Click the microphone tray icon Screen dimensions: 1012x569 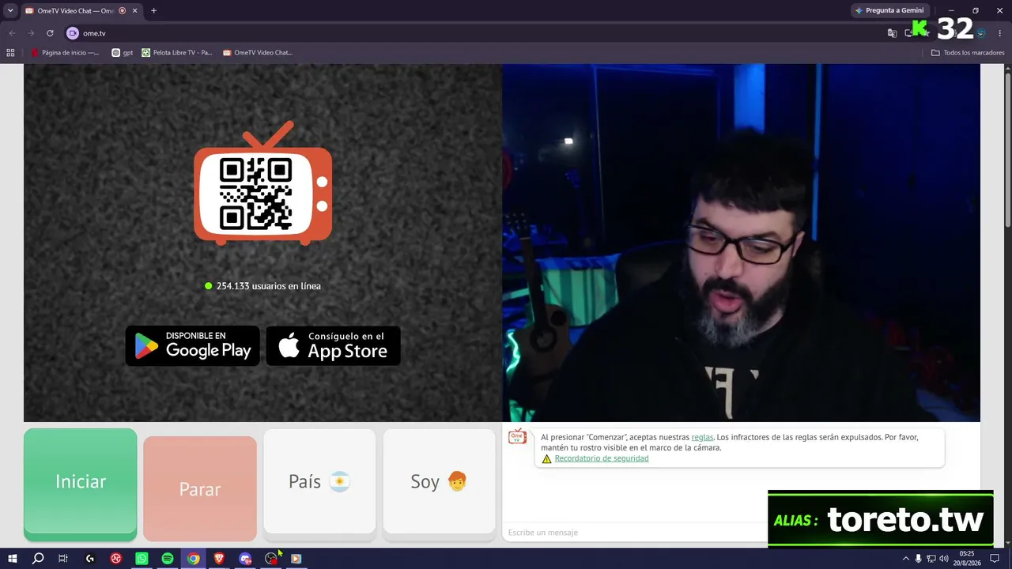pyautogui.click(x=918, y=559)
